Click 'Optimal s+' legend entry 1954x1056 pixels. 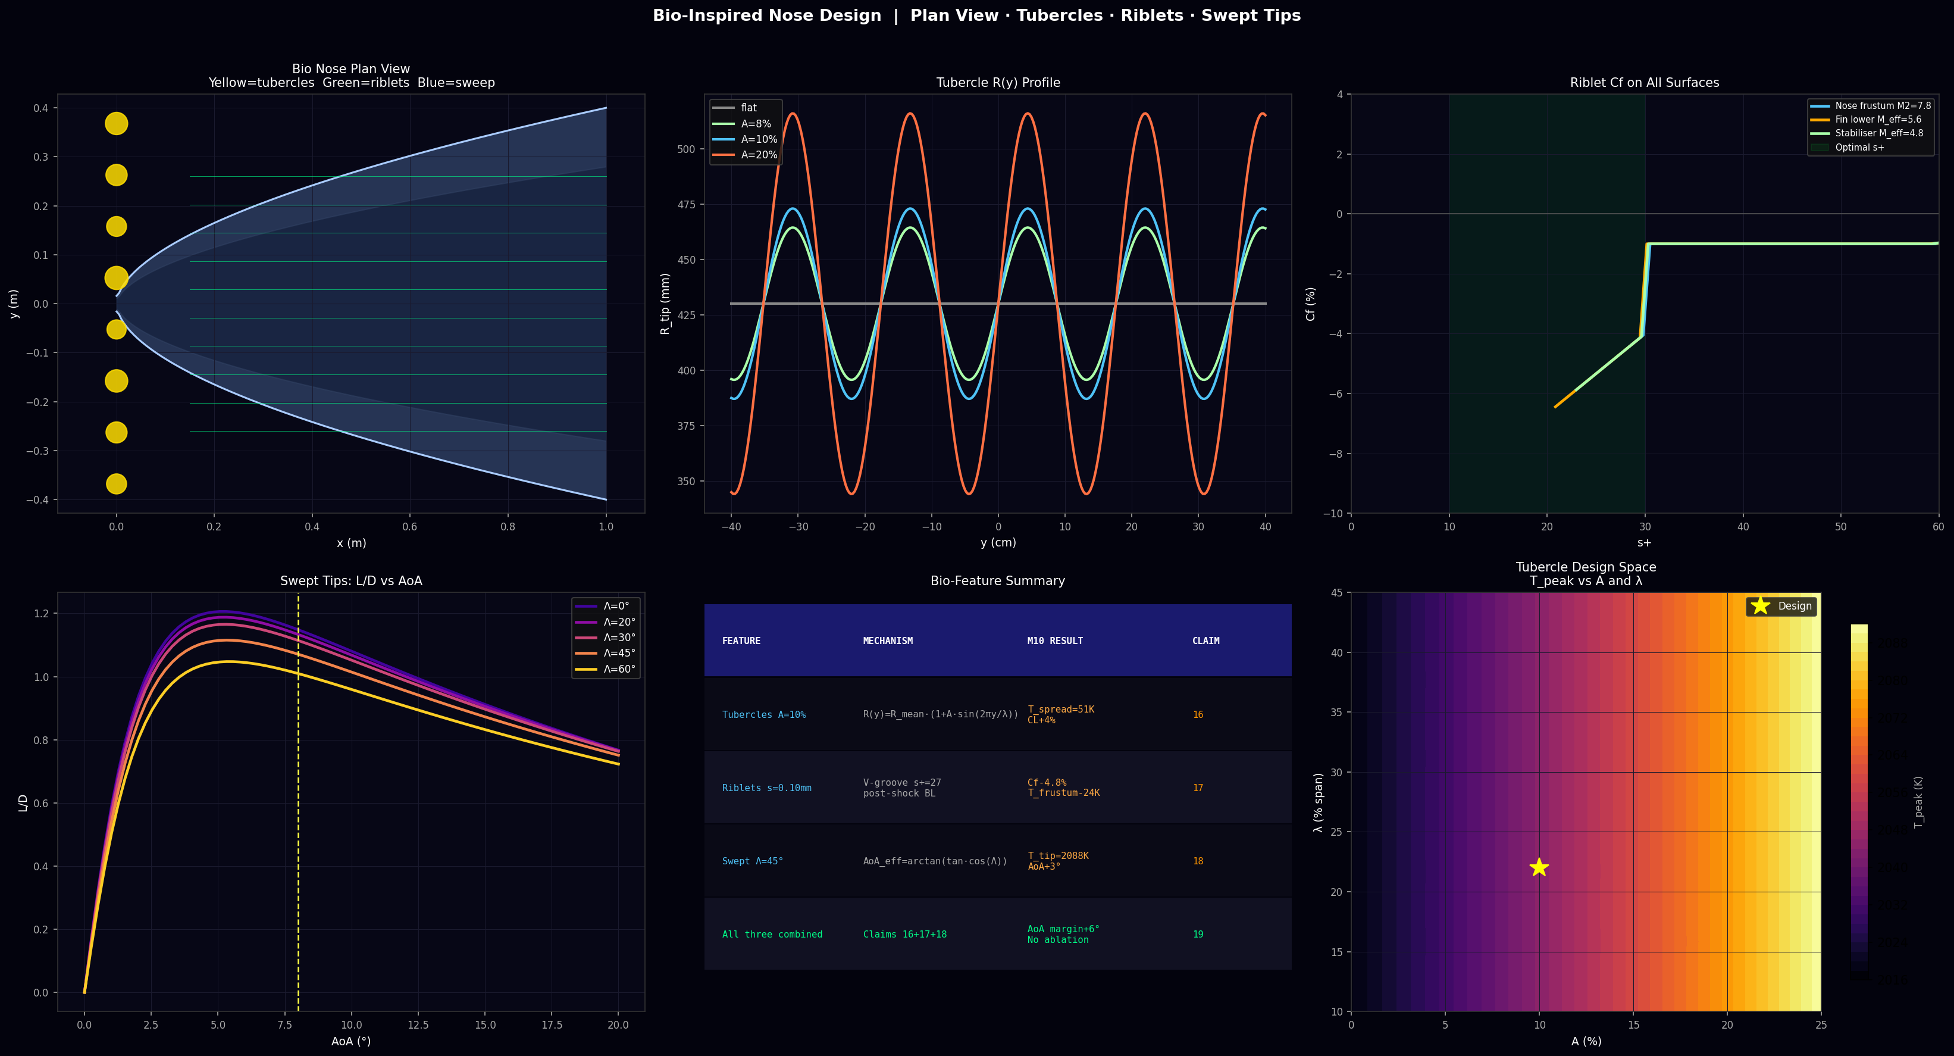[1847, 148]
